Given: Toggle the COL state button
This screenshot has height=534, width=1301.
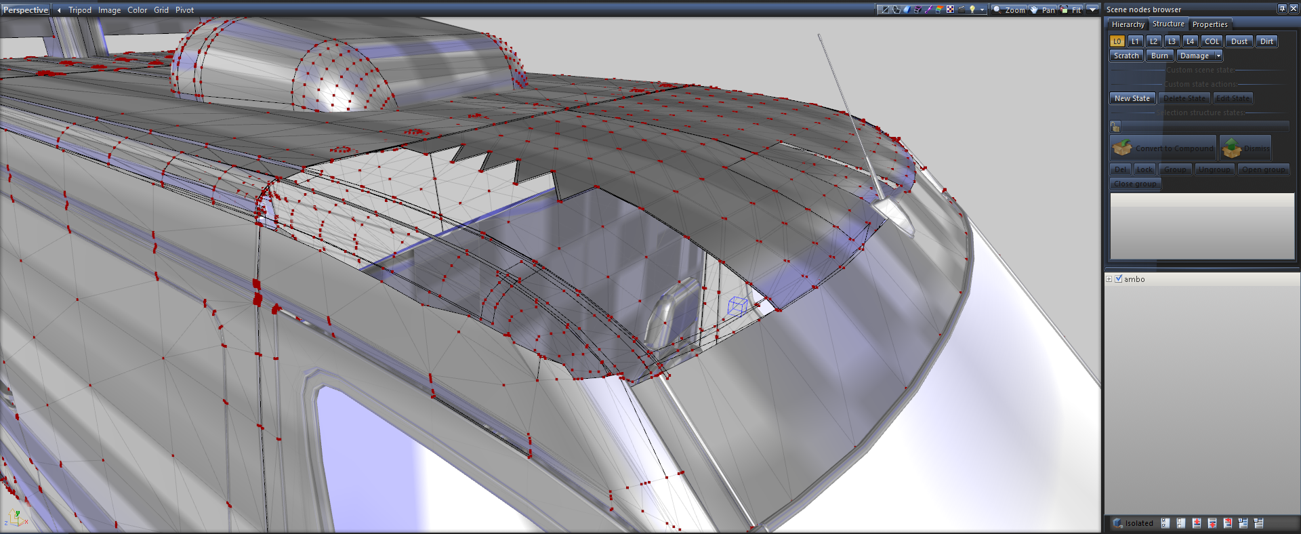Looking at the screenshot, I should [x=1212, y=41].
